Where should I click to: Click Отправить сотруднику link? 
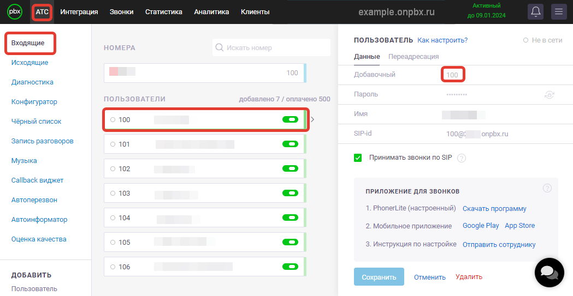pyautogui.click(x=499, y=245)
